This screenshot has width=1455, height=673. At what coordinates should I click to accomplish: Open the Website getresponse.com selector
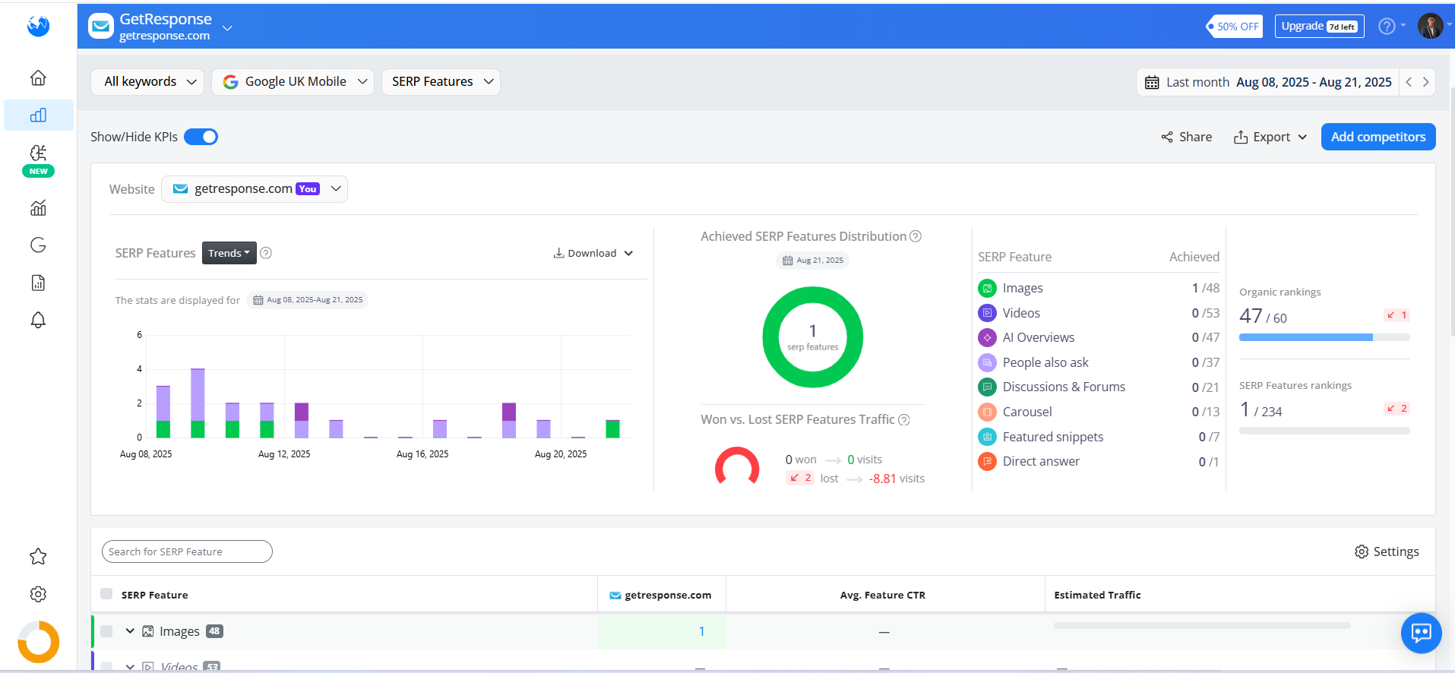point(255,189)
